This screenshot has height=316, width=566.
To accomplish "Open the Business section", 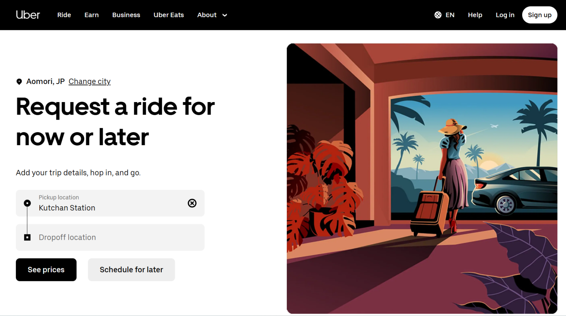I will [x=126, y=15].
